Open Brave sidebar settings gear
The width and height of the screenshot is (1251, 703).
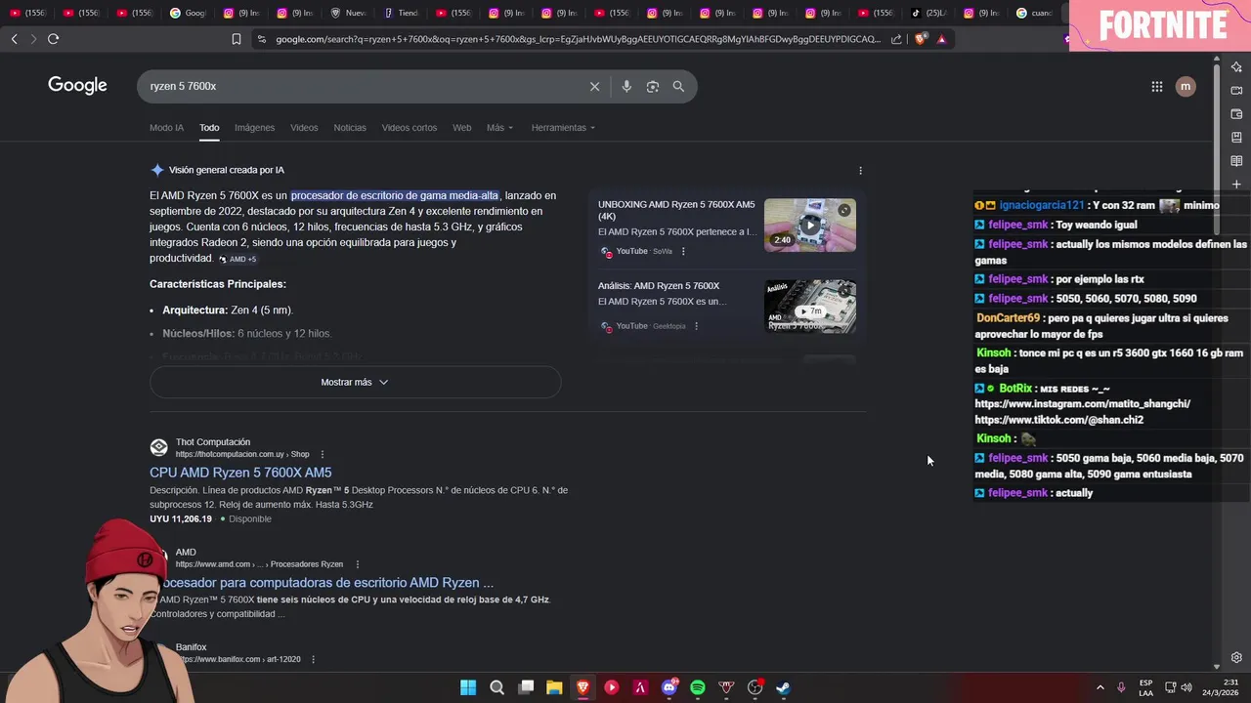pos(1236,657)
